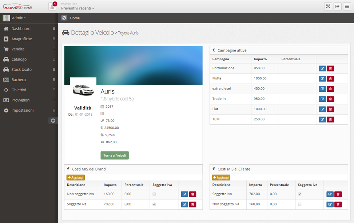Delete the Flotte campaign

(330, 79)
